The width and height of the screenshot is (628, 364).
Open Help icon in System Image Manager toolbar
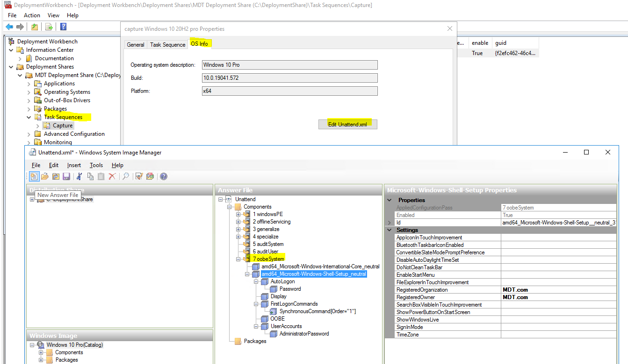coord(164,176)
